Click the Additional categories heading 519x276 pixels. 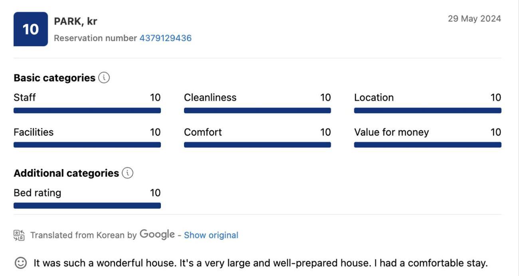(66, 173)
